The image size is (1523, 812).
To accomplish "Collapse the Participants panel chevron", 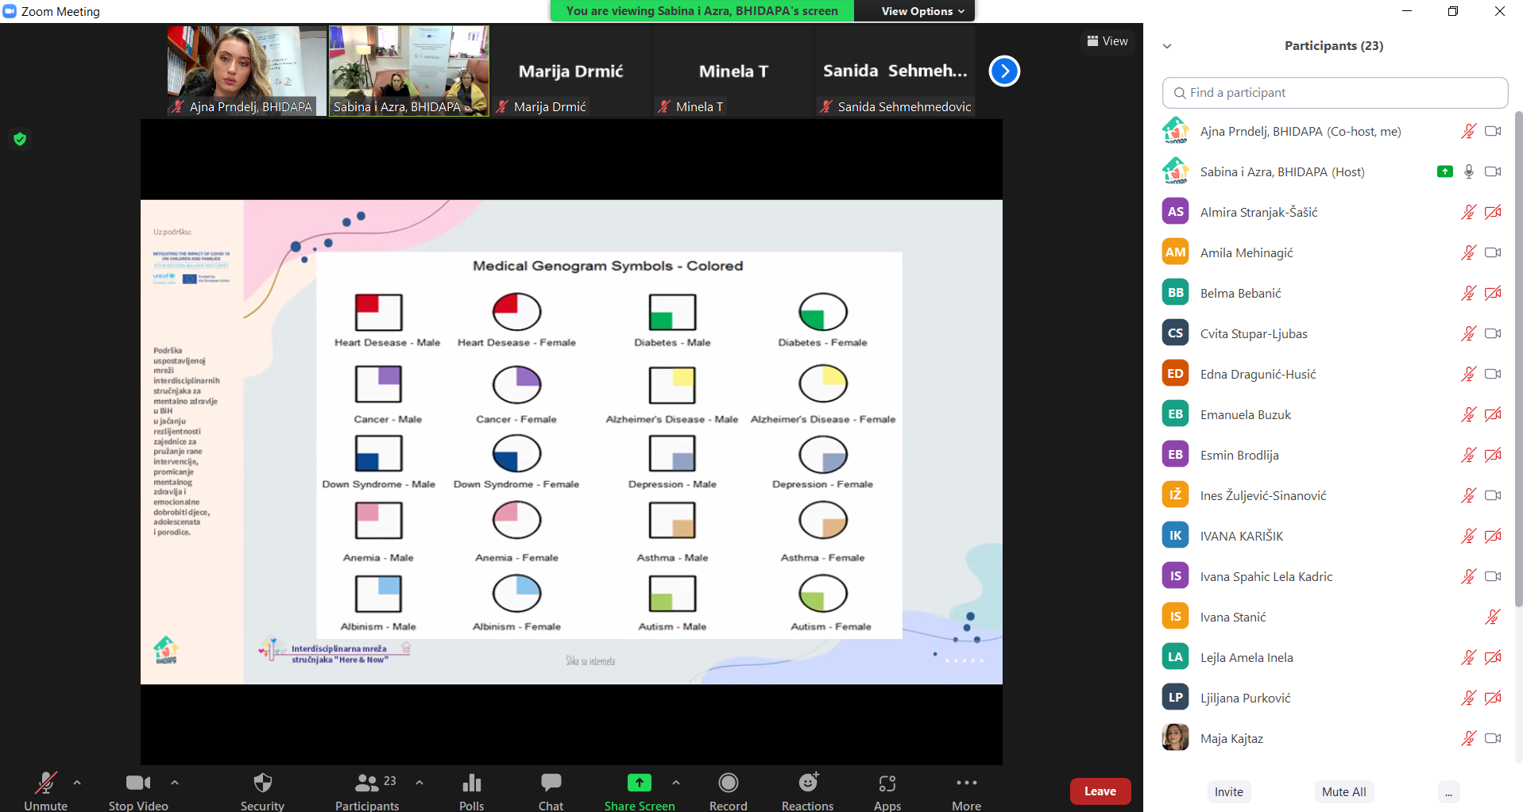I will pos(1167,46).
